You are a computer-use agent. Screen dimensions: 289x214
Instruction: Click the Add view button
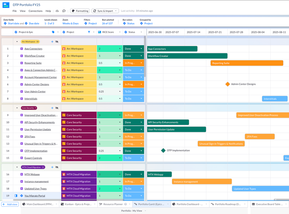tap(10, 204)
